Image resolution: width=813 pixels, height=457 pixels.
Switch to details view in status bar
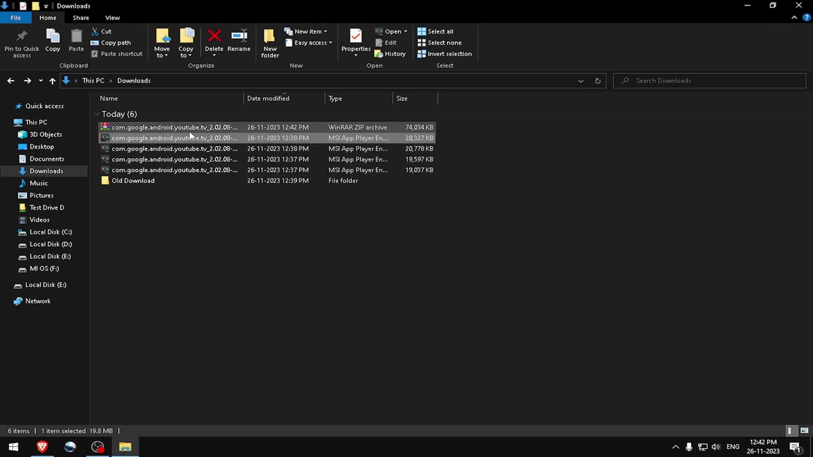pyautogui.click(x=790, y=431)
